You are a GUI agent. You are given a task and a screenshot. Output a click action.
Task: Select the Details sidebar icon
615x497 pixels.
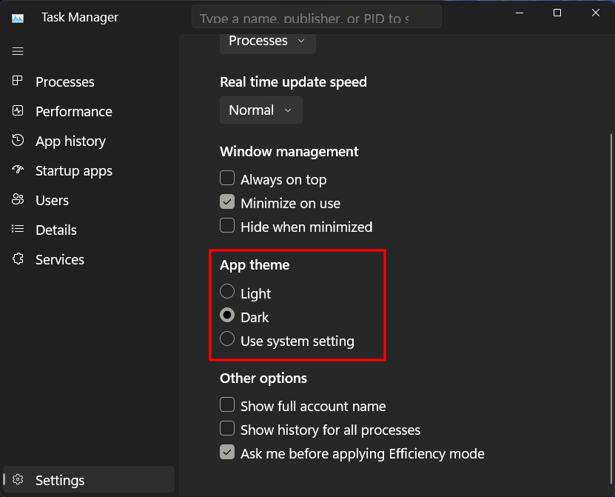[x=18, y=230]
